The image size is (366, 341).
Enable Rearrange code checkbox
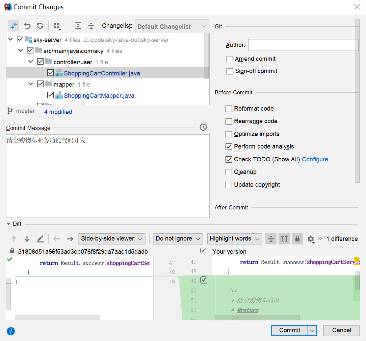pyautogui.click(x=229, y=121)
